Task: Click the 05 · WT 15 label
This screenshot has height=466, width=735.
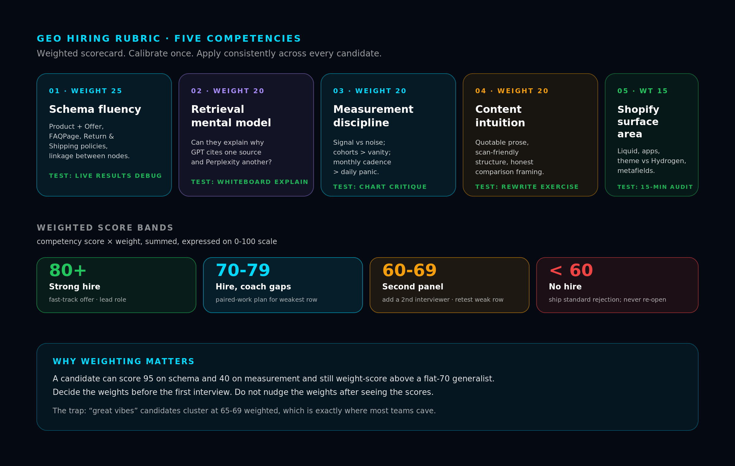Action: tap(642, 91)
